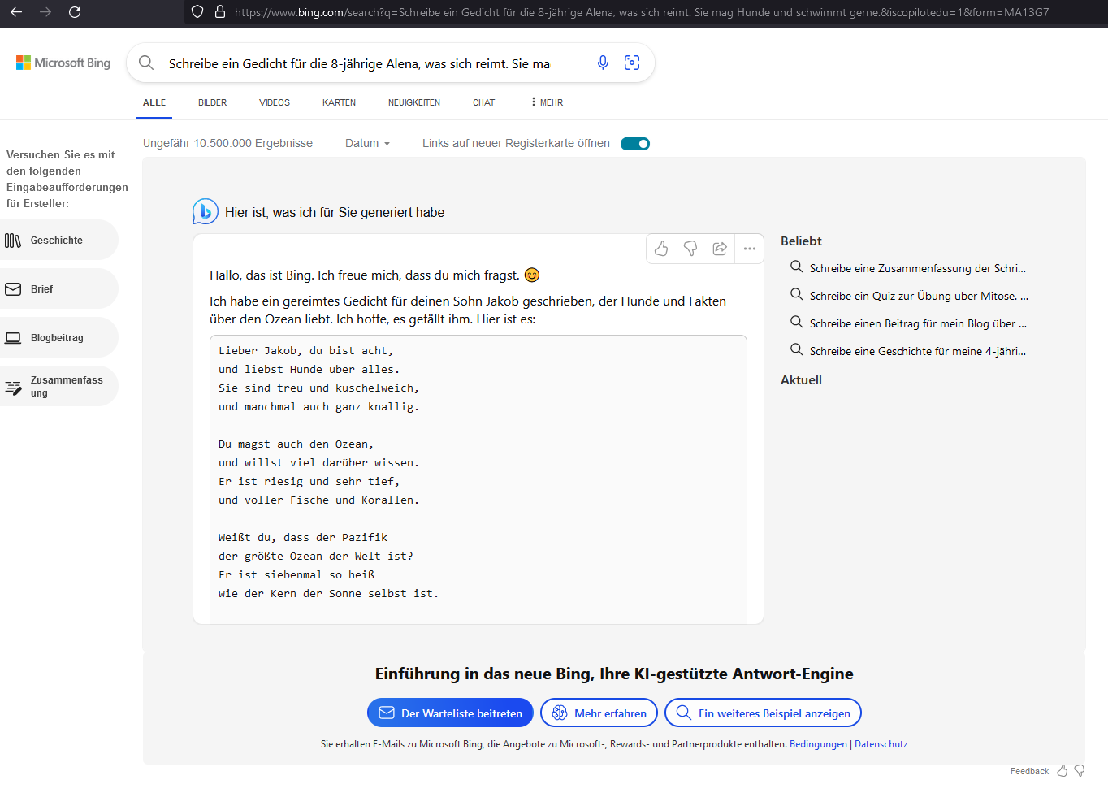Click 'Hier ist, was ich für Sie generiert habe'

tap(335, 212)
